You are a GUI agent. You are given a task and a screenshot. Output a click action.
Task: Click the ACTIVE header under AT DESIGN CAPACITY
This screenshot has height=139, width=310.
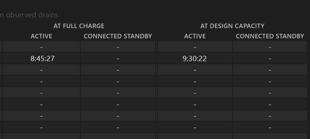coord(195,36)
